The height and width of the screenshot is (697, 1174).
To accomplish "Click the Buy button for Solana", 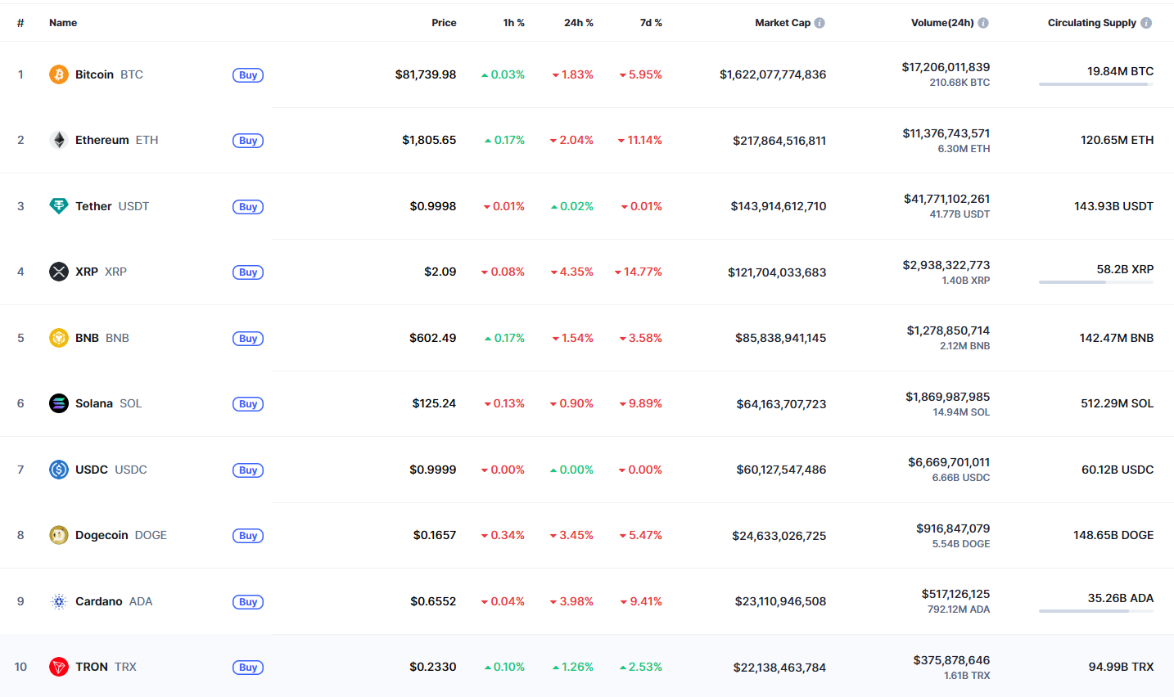I will click(248, 404).
